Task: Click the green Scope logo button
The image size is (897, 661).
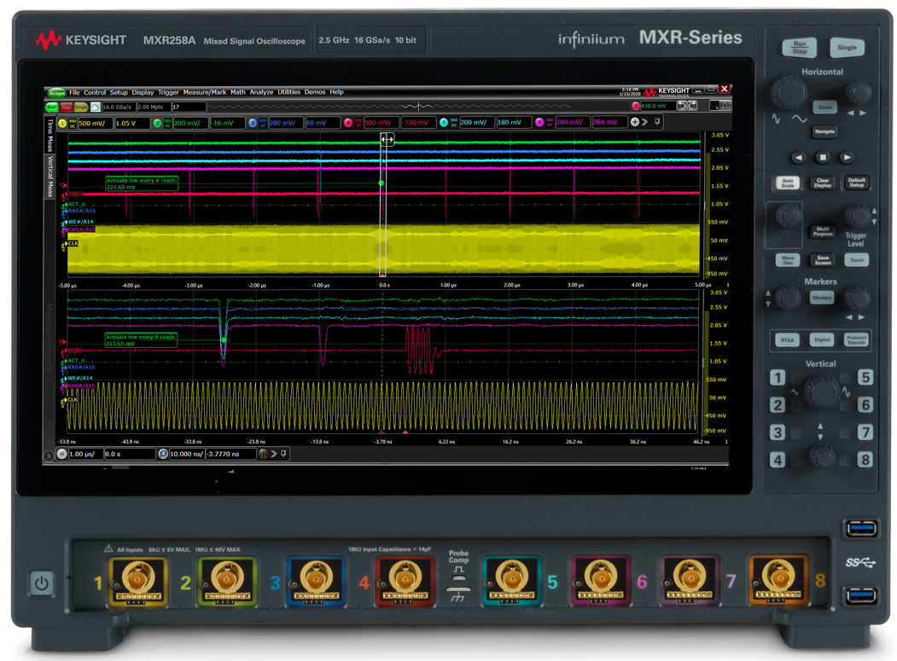Action: [x=56, y=93]
